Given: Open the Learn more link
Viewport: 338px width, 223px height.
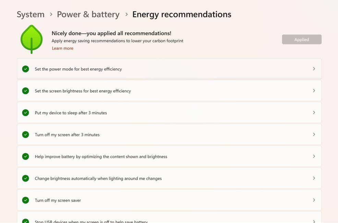Looking at the screenshot, I should coord(62,49).
